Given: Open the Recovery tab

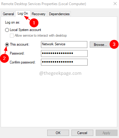Looking at the screenshot, I should (39, 14).
